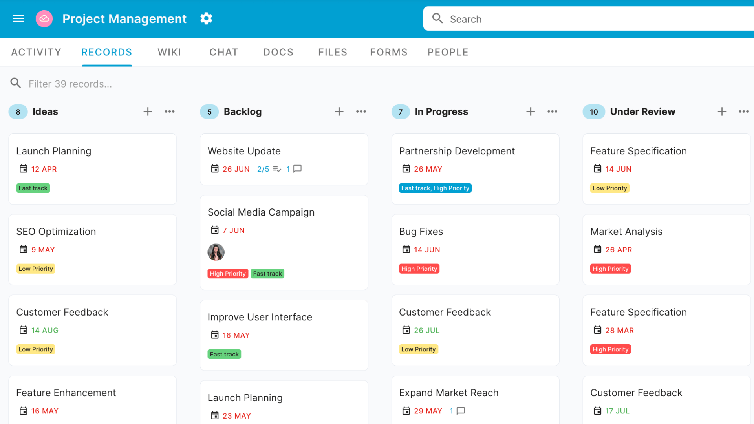Click the Fast track label on Launch Planning
The width and height of the screenshot is (754, 424).
33,187
